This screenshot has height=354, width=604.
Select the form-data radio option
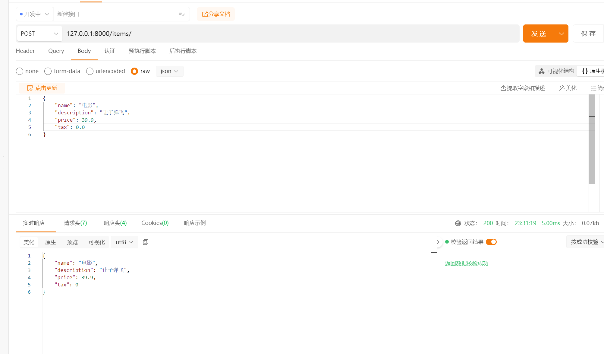tap(48, 71)
